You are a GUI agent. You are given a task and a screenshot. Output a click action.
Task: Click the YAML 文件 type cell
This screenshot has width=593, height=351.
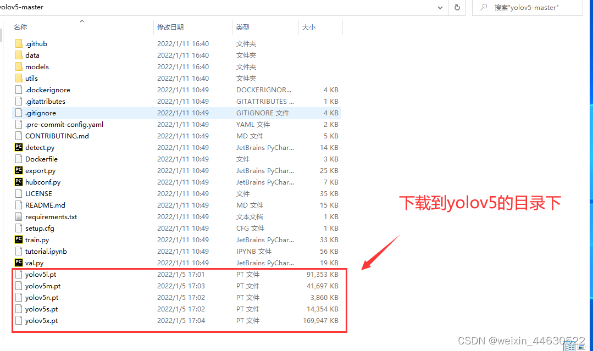(x=253, y=124)
